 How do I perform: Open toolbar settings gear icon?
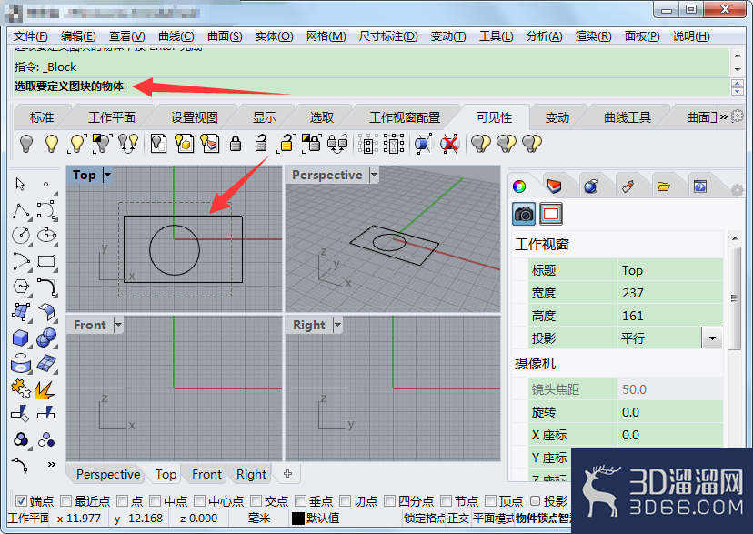tap(738, 116)
